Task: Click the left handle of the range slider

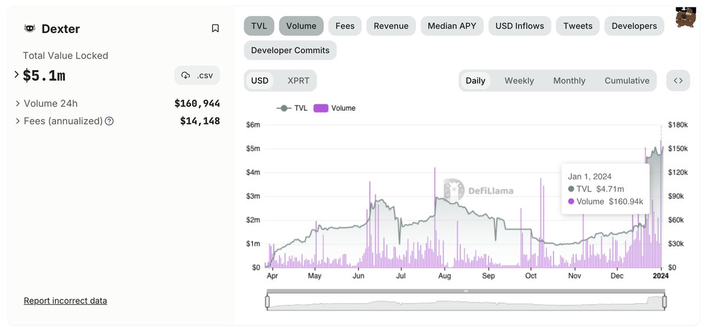Action: click(267, 302)
